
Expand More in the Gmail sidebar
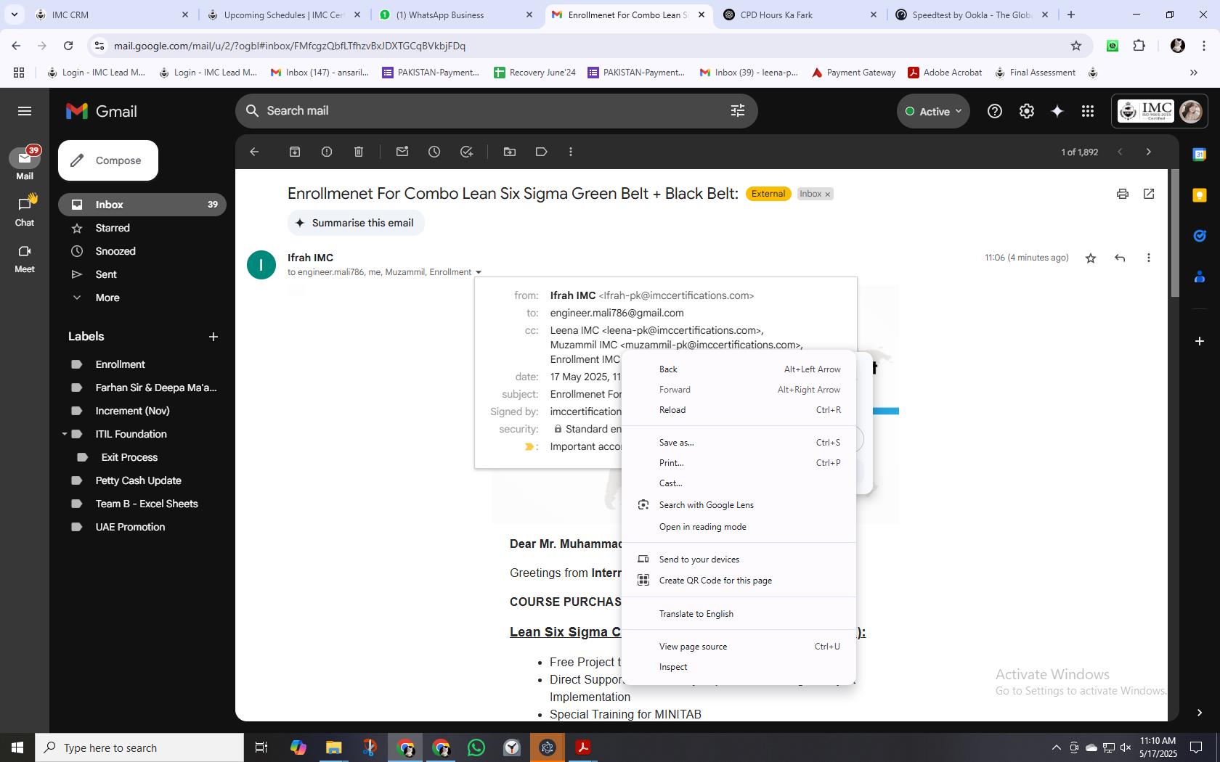click(x=107, y=298)
